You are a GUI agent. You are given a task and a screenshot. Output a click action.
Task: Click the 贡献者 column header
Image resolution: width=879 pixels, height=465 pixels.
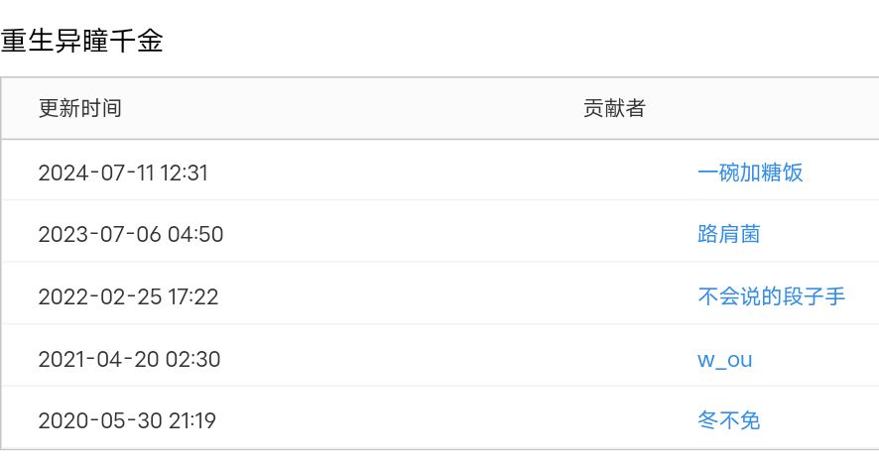[614, 108]
